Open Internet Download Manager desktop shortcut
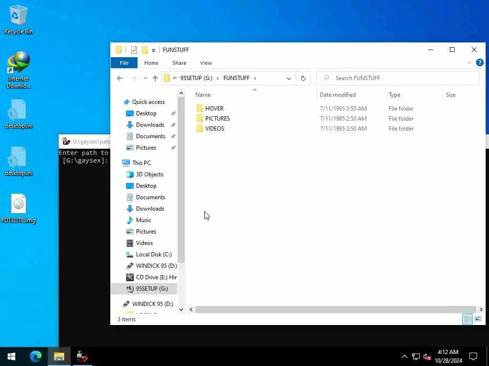Viewport: 489px width, 366px height. 18,70
